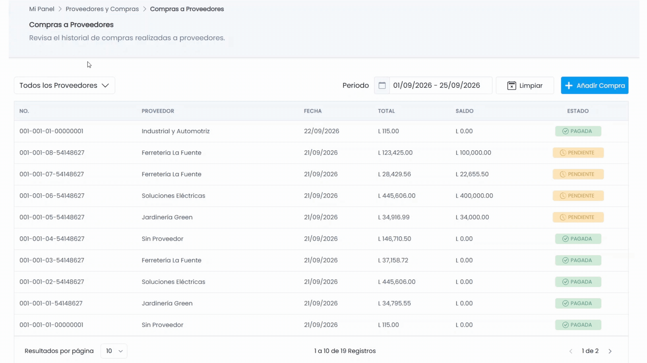Click the PAGADA badge for Industrial y Automotriz
This screenshot has width=647, height=363.
coord(578,131)
